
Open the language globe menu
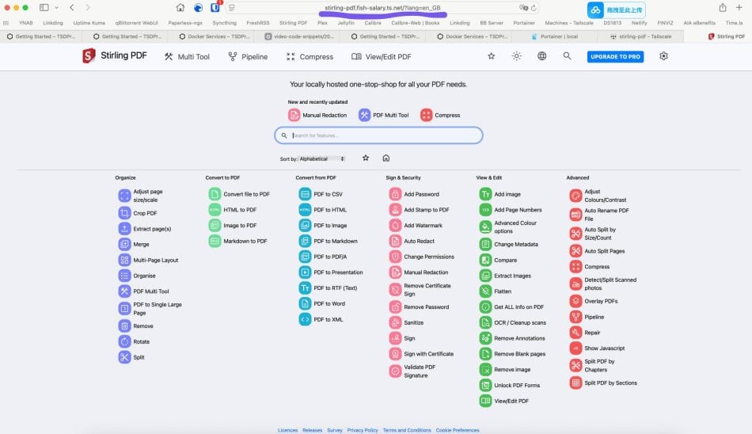[x=542, y=56]
